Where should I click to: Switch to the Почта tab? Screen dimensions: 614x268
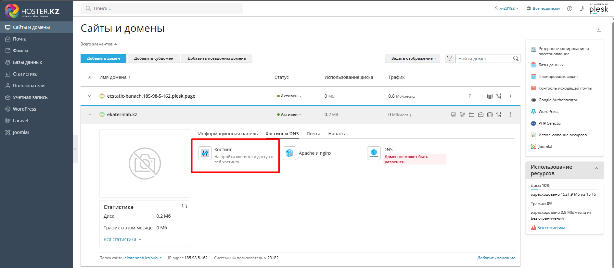(313, 134)
